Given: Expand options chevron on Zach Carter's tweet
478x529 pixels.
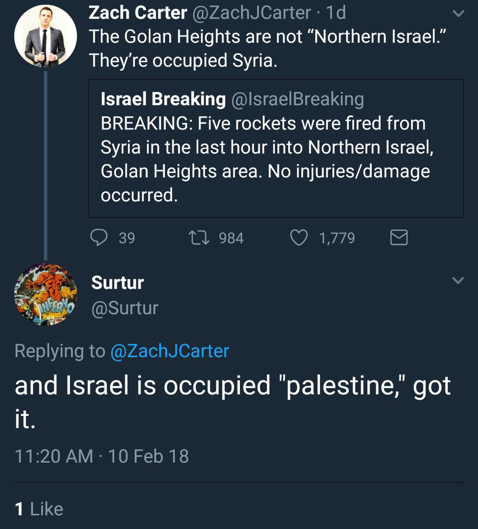Looking at the screenshot, I should click(x=458, y=14).
